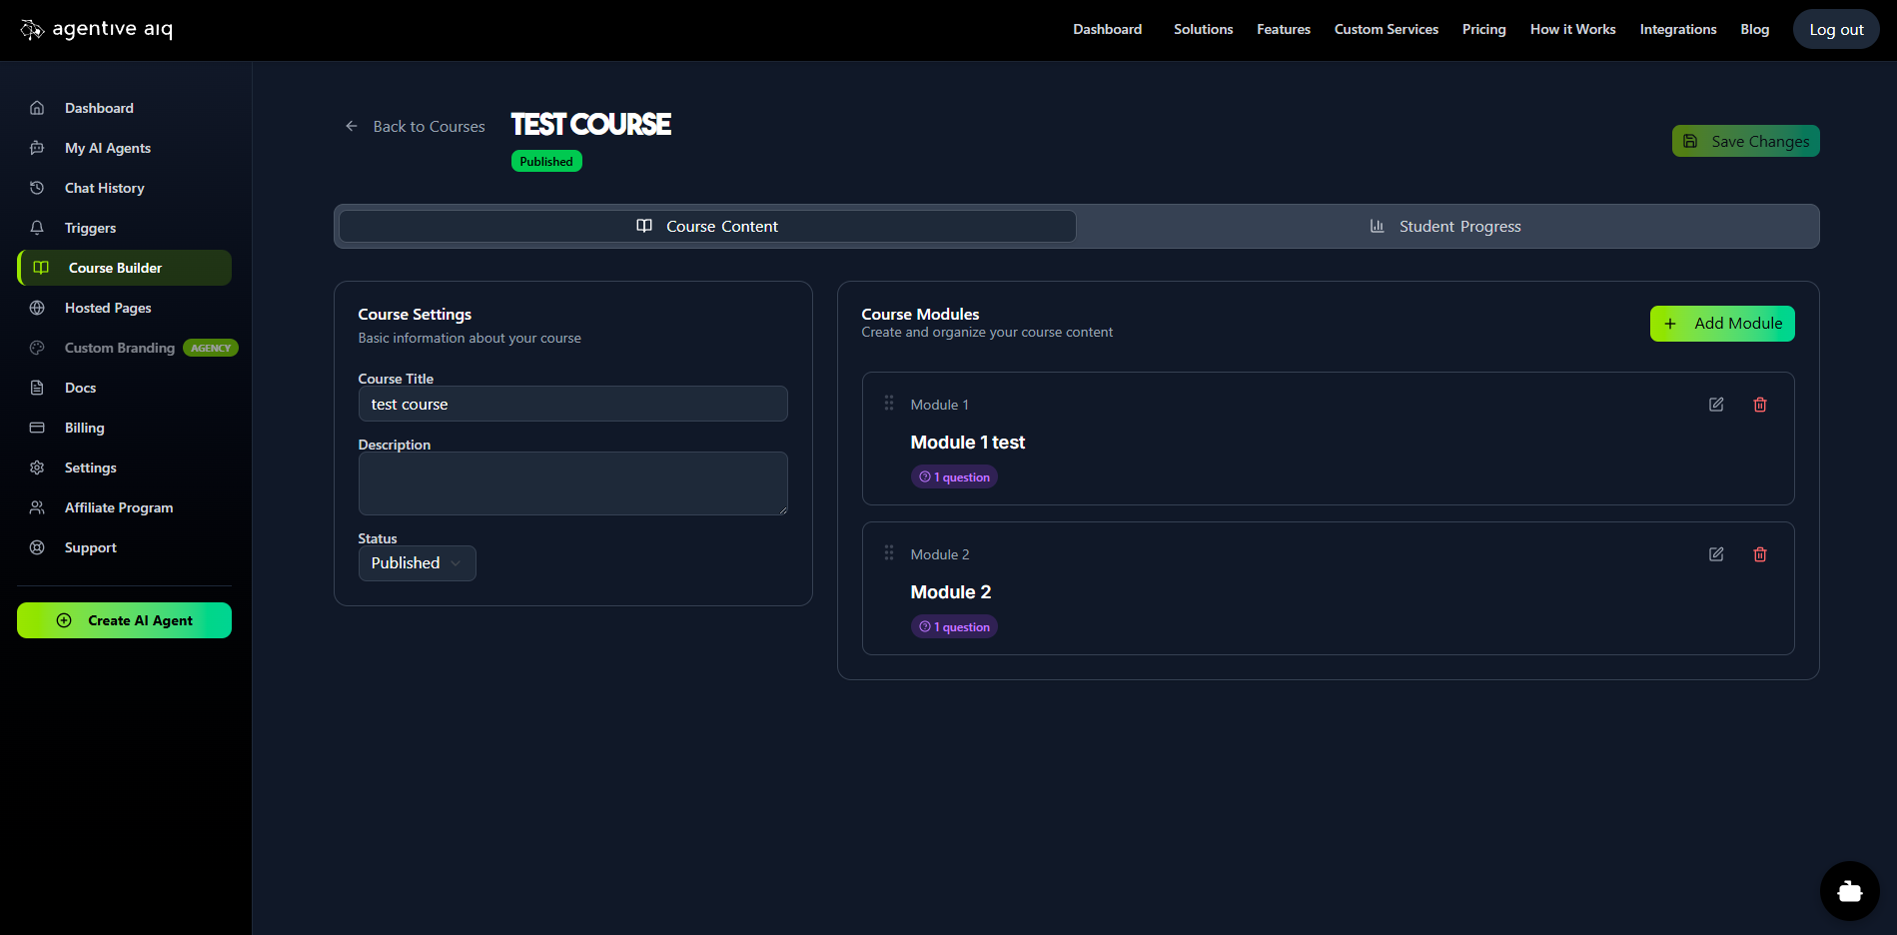Select the My AI Agents robot icon
The height and width of the screenshot is (935, 1897).
click(37, 147)
